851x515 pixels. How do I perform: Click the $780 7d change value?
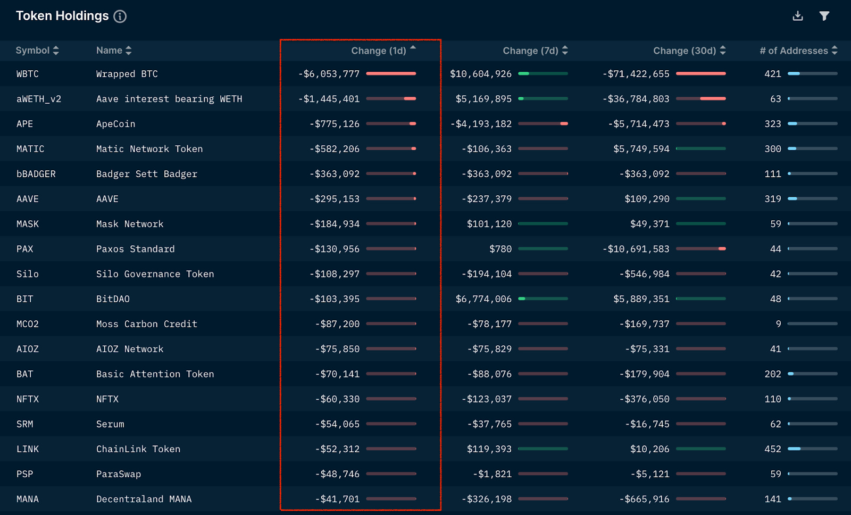tap(500, 249)
